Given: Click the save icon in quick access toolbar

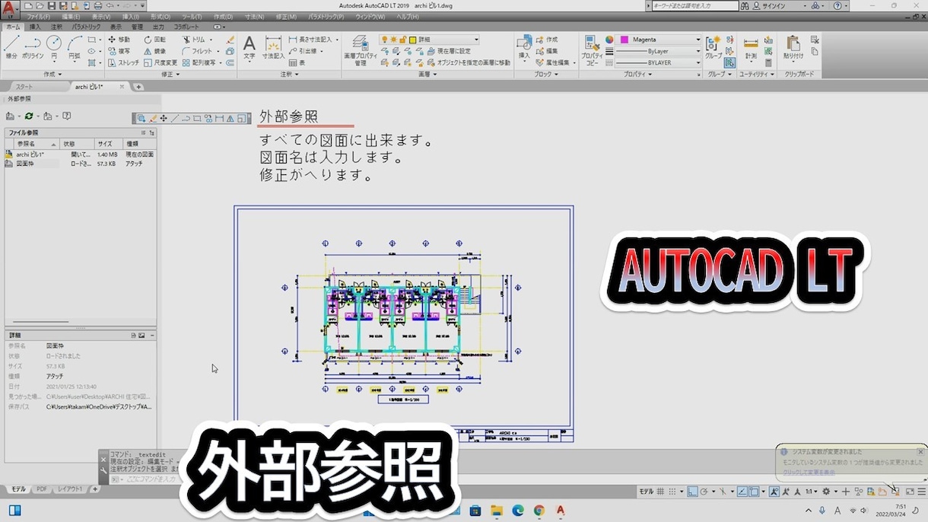Looking at the screenshot, I should click(51, 5).
